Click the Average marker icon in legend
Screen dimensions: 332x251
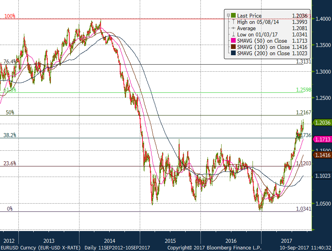pyautogui.click(x=233, y=28)
